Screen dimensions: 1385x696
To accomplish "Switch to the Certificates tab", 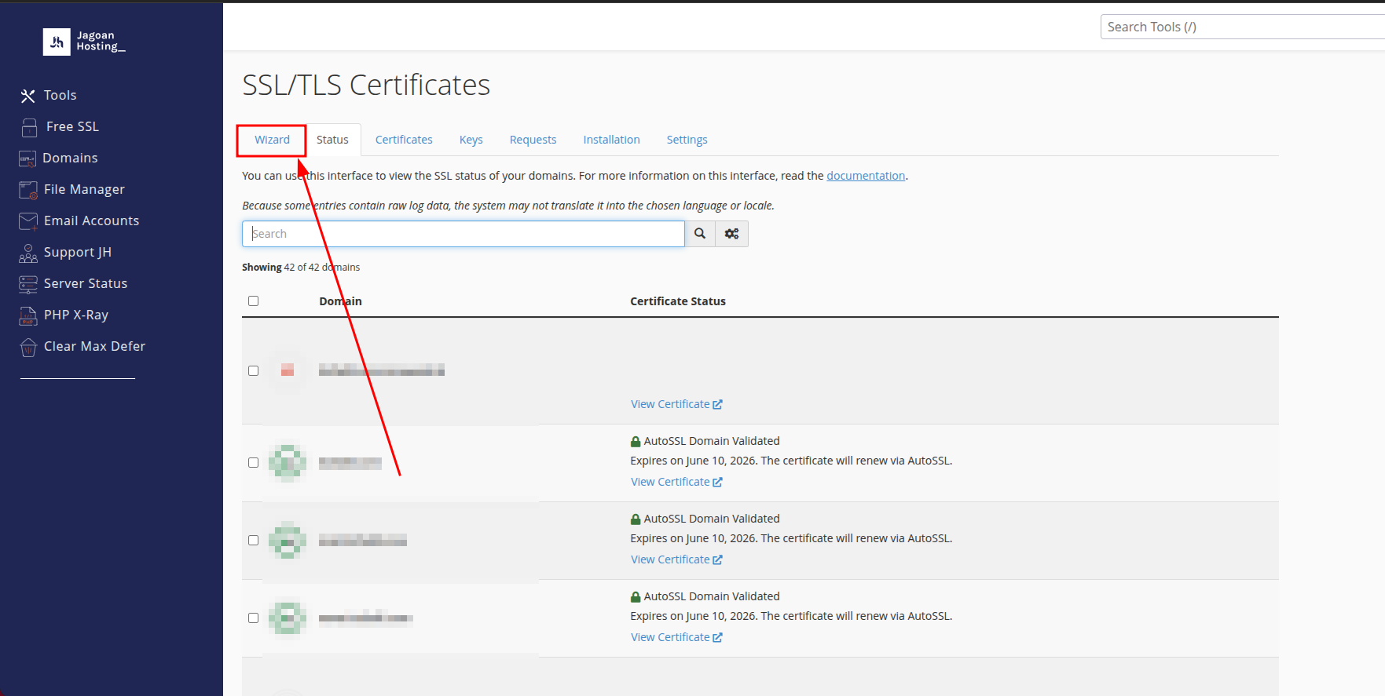I will click(404, 140).
